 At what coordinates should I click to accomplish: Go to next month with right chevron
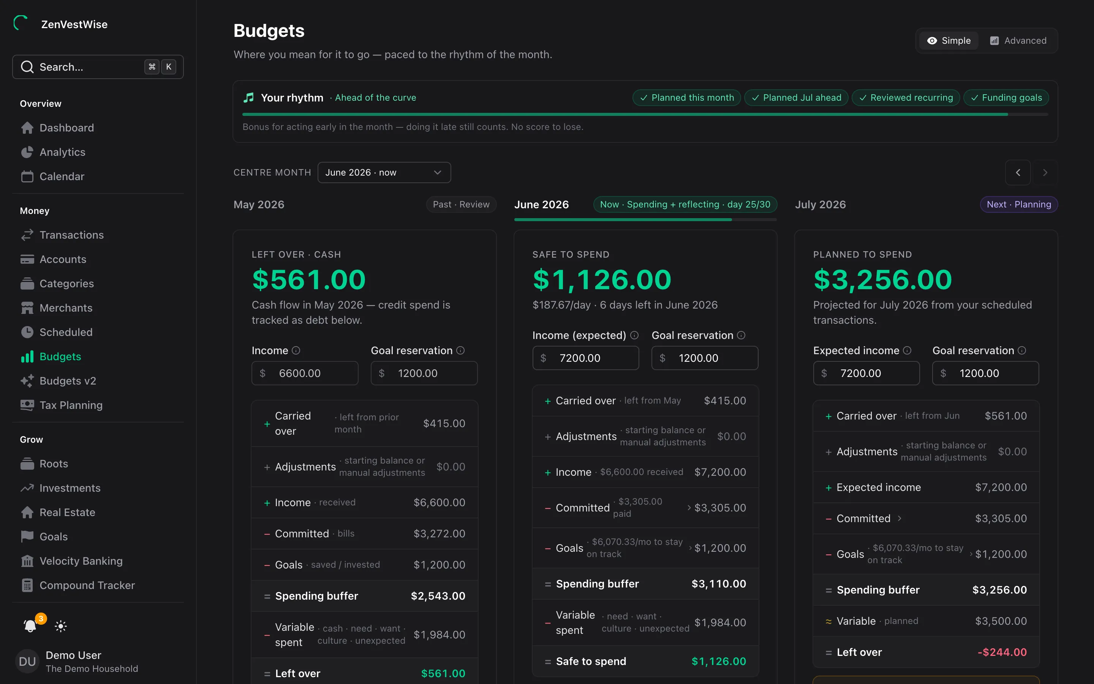[x=1045, y=173]
